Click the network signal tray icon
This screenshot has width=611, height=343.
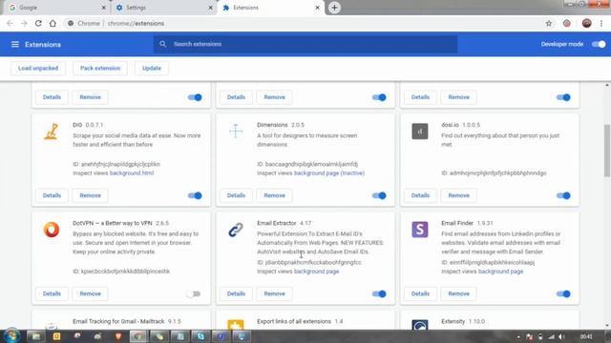point(551,336)
